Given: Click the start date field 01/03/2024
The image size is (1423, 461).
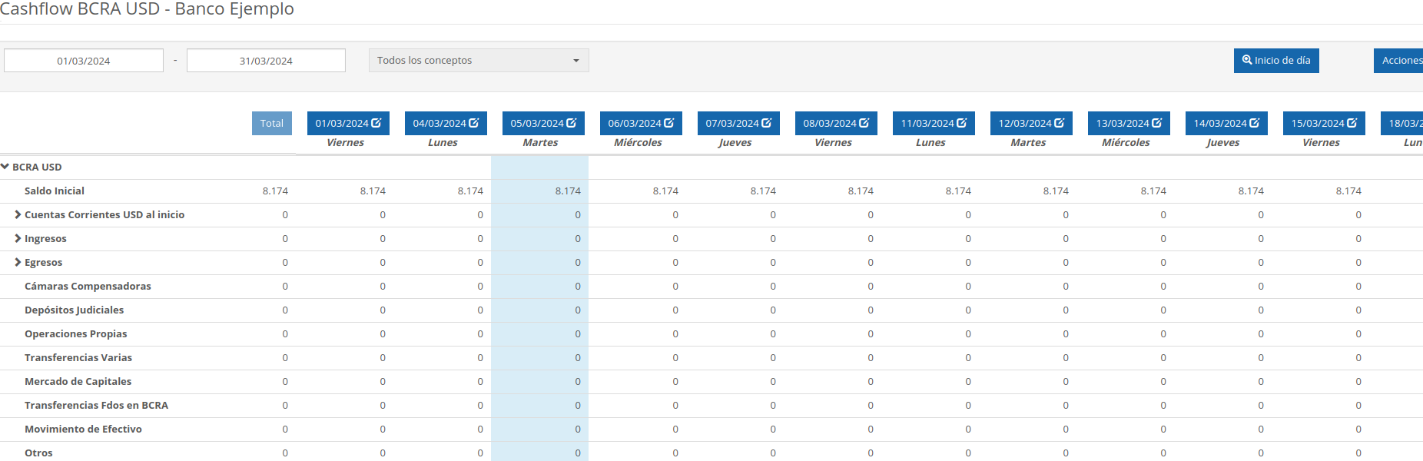Looking at the screenshot, I should pos(84,61).
